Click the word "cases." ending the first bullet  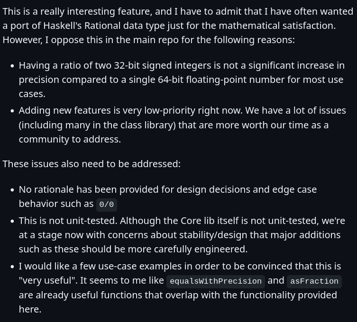click(32, 94)
